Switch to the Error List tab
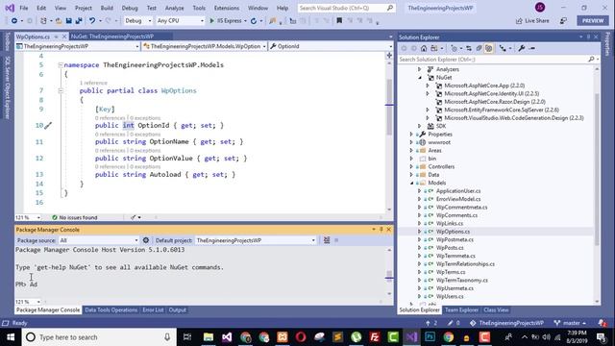Screen dimensions: 615x346 pos(153,309)
